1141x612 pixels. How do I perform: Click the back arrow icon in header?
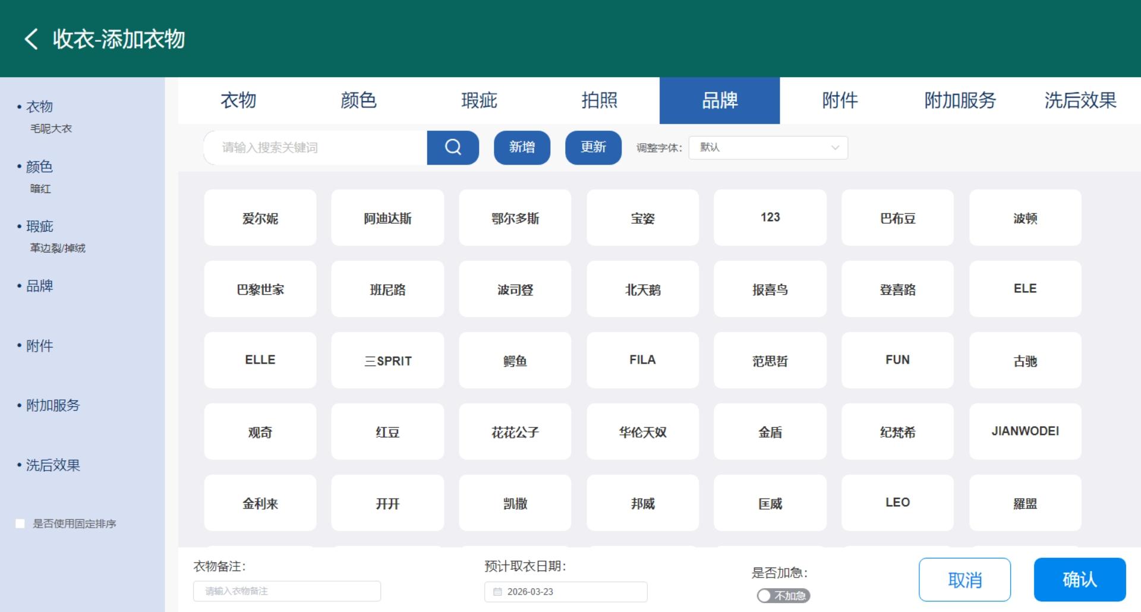click(31, 39)
